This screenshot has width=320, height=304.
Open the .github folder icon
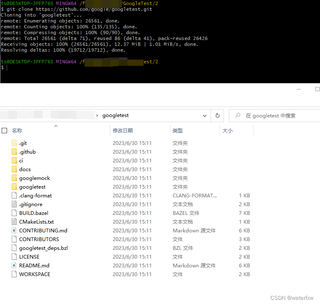[14, 152]
